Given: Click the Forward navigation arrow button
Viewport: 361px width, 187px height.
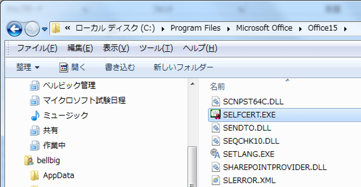Looking at the screenshot, I should (x=32, y=28).
